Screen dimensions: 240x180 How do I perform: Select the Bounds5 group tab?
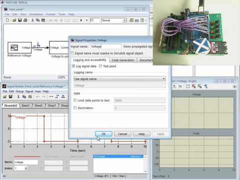pyautogui.click(x=10, y=105)
